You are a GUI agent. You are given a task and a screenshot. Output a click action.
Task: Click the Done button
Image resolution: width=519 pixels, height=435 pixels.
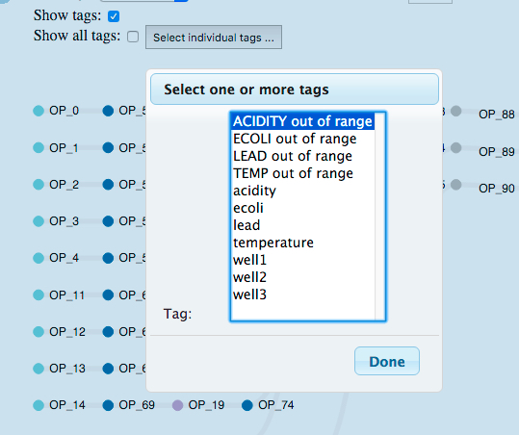click(387, 361)
